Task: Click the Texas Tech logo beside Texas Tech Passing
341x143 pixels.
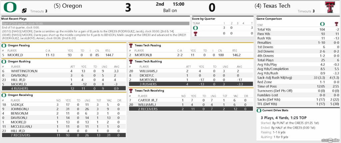Action: click(x=131, y=45)
